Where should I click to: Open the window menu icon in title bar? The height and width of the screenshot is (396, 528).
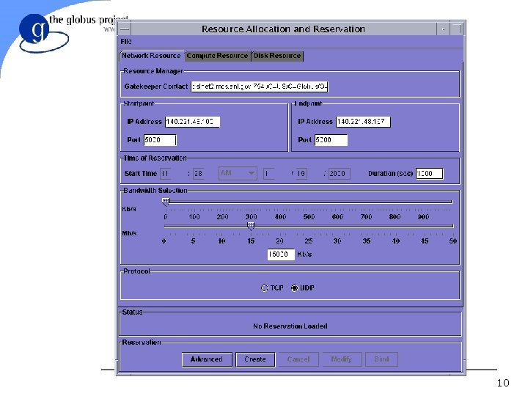point(125,29)
